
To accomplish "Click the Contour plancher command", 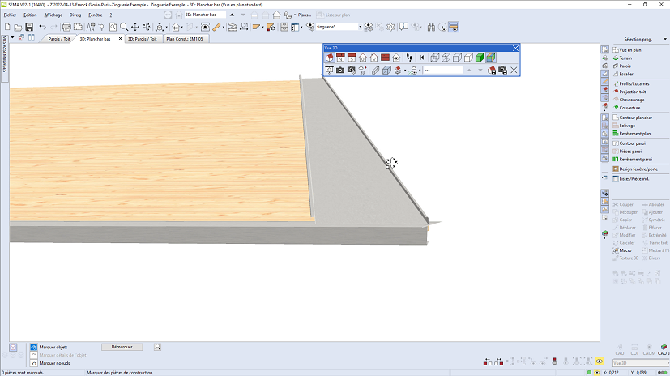I will coord(635,117).
